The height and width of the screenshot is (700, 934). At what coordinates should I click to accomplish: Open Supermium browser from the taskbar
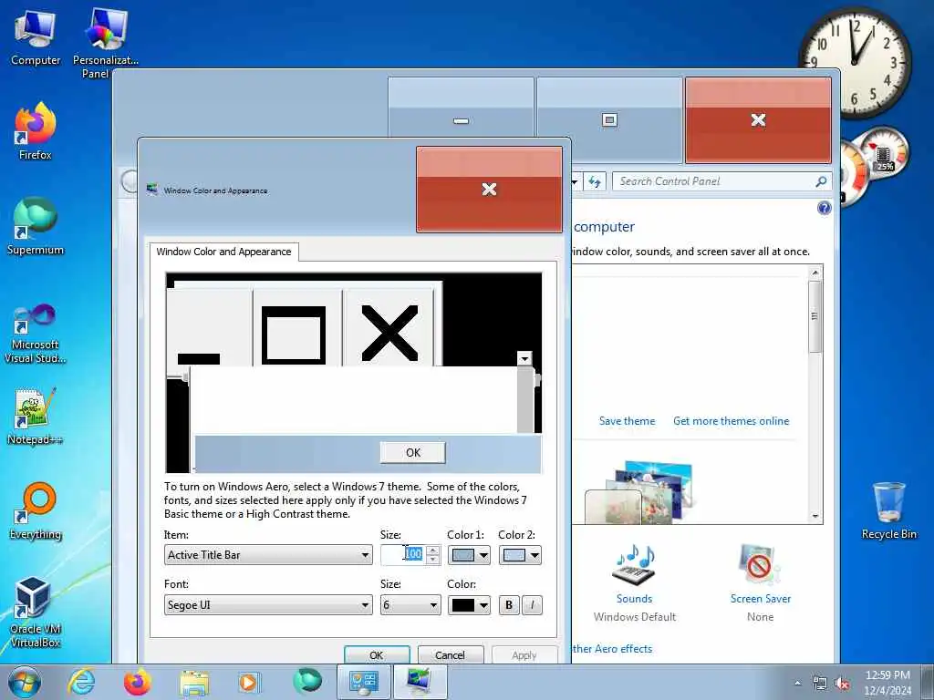coord(306,682)
